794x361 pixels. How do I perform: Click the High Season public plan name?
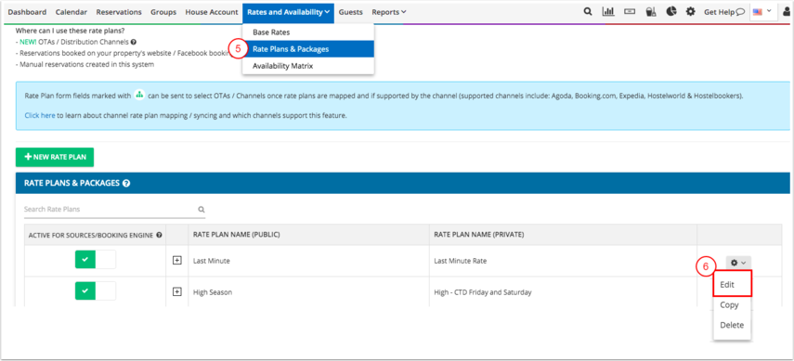point(213,292)
